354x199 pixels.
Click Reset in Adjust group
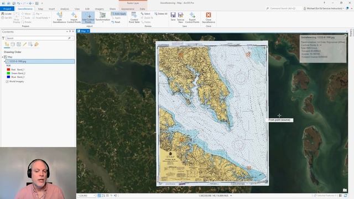pos(116,22)
